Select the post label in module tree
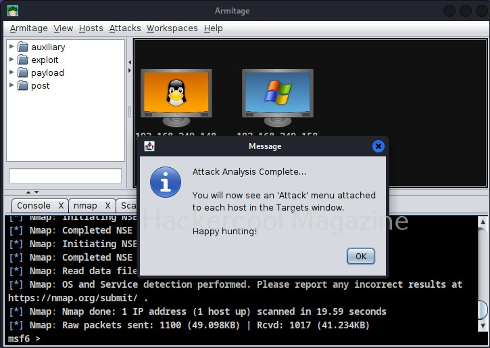The image size is (490, 348). pyautogui.click(x=41, y=86)
